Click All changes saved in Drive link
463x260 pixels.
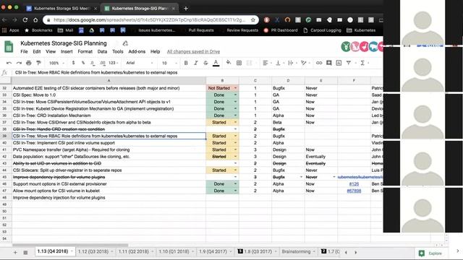tap(193, 51)
